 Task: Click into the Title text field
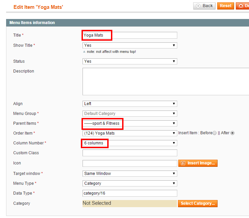(x=130, y=35)
